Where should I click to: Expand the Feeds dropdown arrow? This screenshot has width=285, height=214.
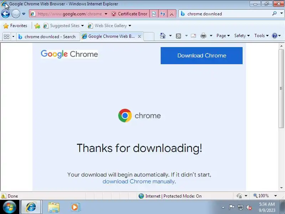[x=186, y=36]
